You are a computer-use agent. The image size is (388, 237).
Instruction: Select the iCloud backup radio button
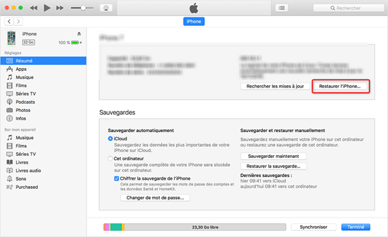point(110,138)
